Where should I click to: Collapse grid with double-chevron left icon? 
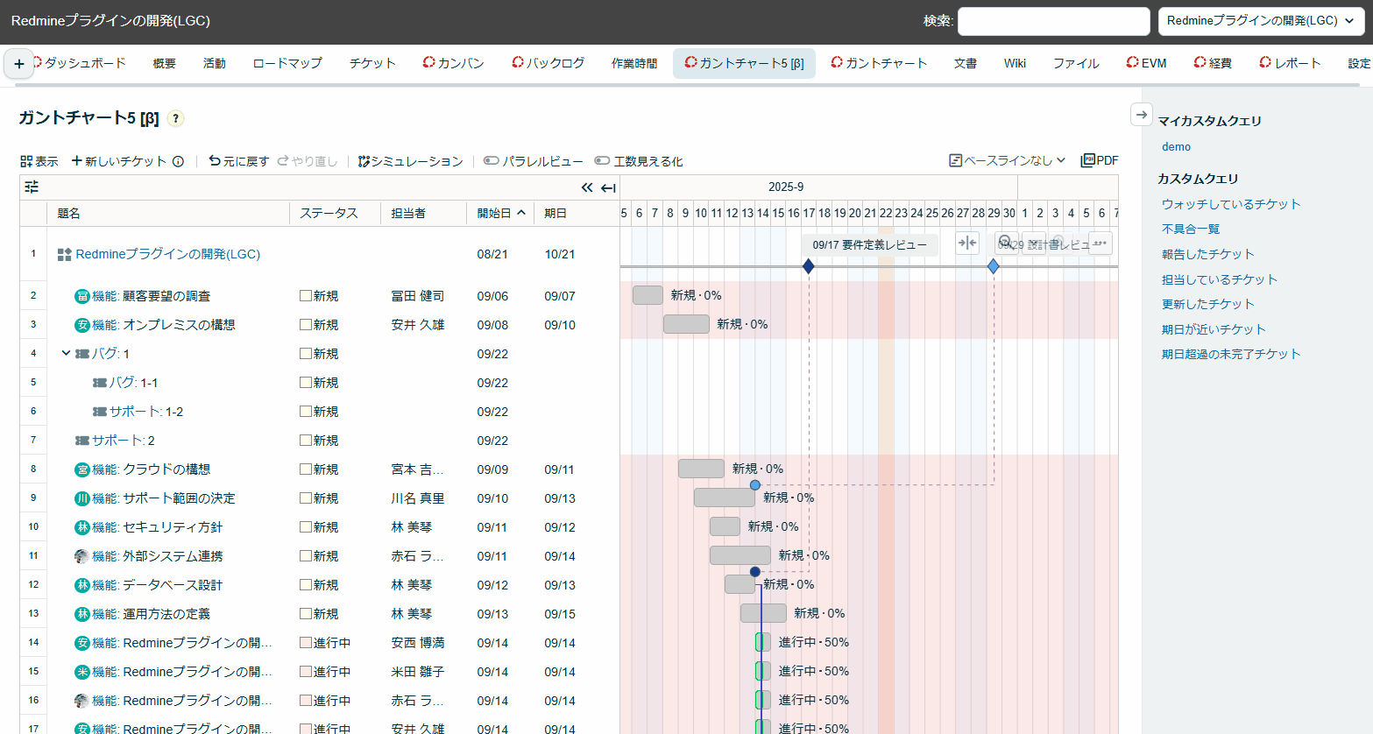tap(587, 187)
